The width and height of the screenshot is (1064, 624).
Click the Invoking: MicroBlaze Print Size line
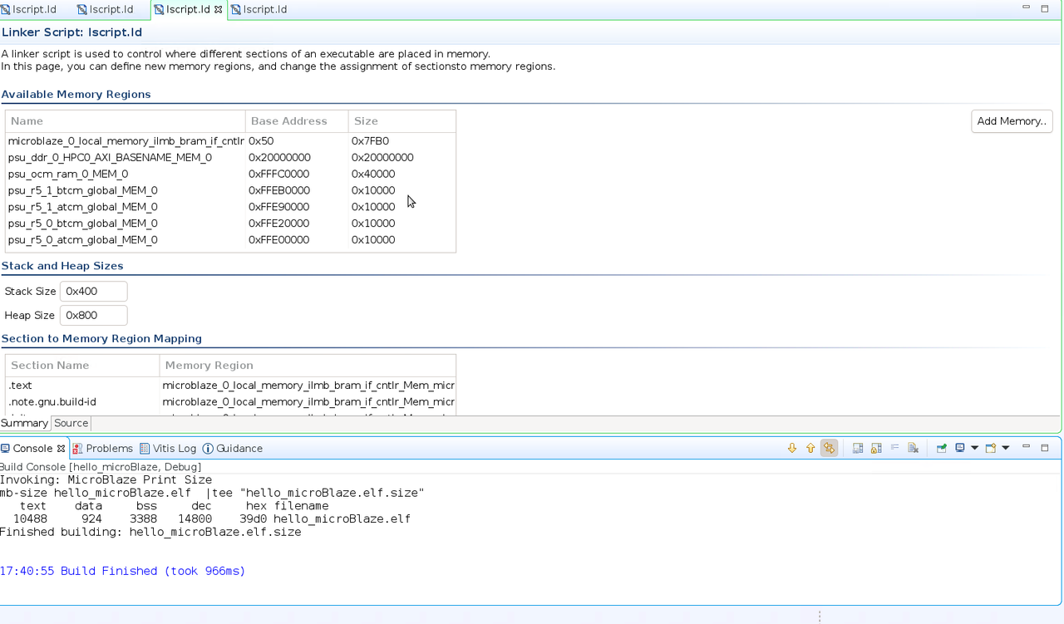pyautogui.click(x=106, y=479)
